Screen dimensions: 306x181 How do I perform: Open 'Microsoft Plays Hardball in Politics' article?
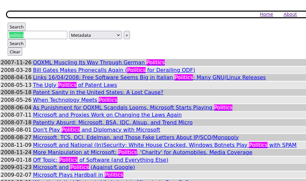(x=78, y=175)
